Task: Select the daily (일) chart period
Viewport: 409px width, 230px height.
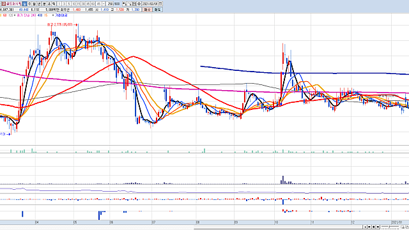Action: click(x=24, y=4)
